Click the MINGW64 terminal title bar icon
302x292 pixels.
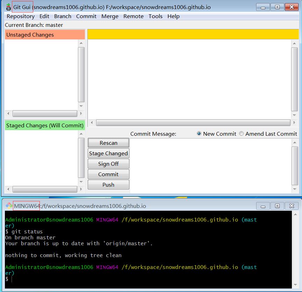tap(9, 206)
